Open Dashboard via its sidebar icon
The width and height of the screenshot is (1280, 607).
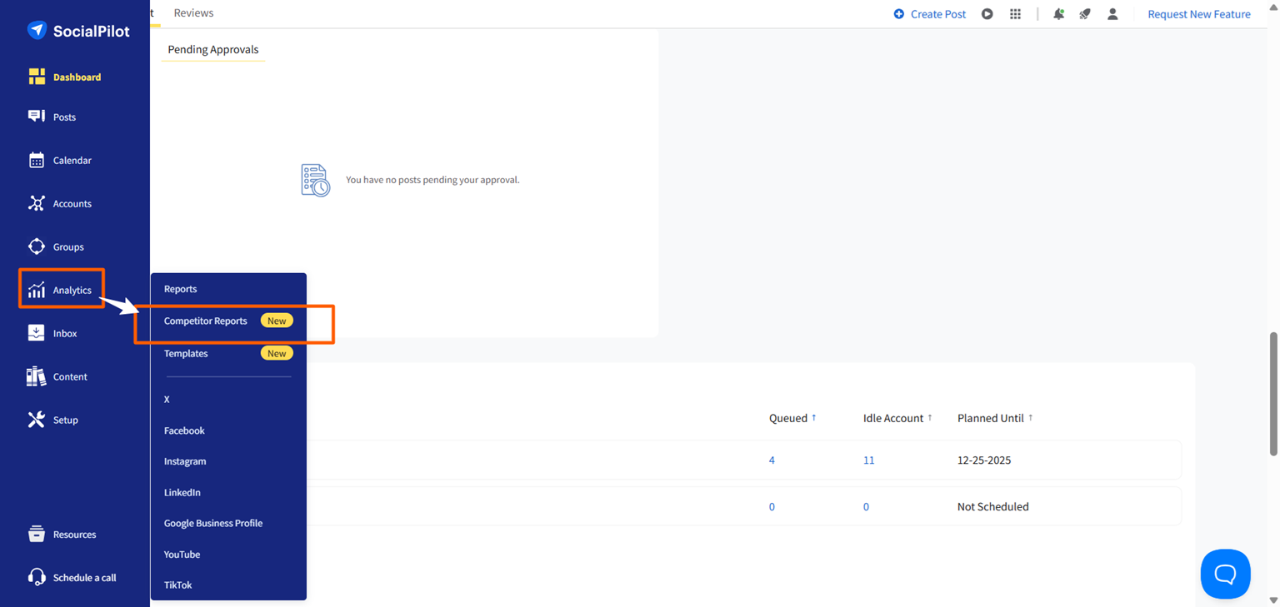(x=37, y=77)
